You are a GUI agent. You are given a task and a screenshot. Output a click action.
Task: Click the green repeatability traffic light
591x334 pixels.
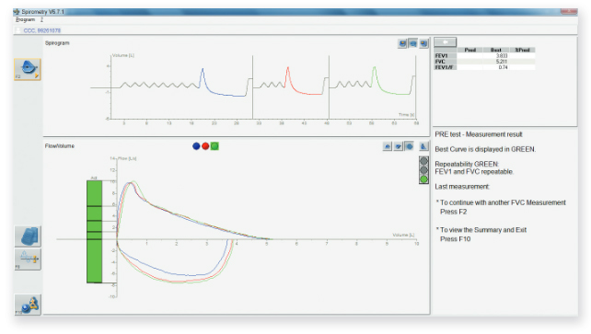423,179
